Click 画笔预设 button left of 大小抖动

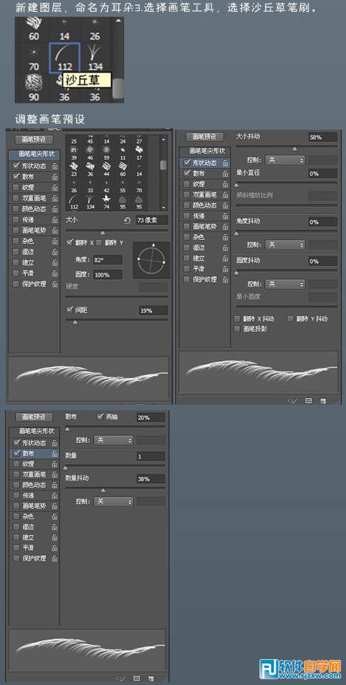tap(204, 137)
